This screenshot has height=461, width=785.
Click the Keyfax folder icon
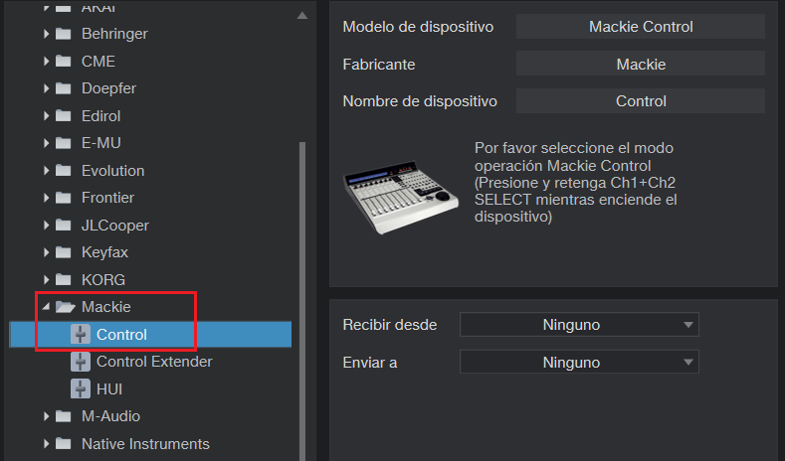(x=63, y=252)
